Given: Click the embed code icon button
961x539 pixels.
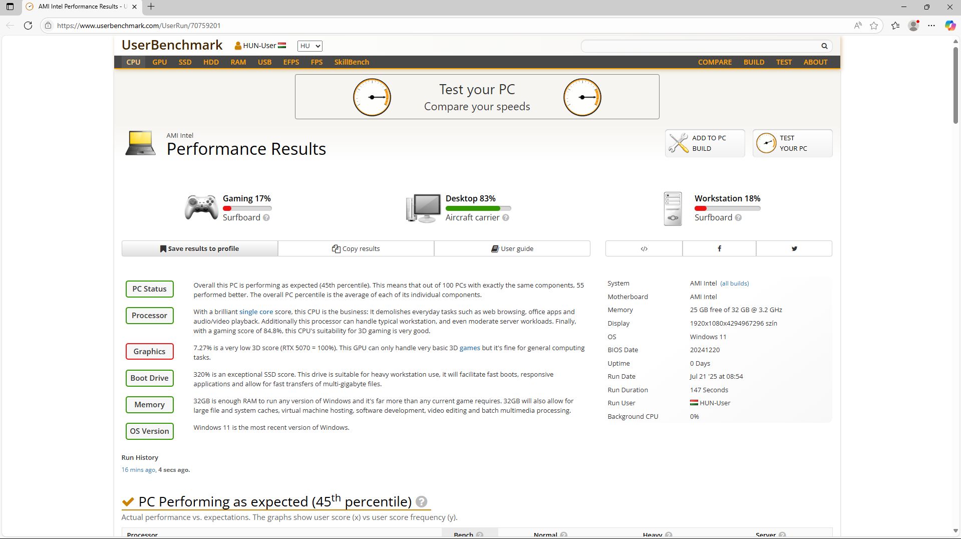Looking at the screenshot, I should (644, 248).
